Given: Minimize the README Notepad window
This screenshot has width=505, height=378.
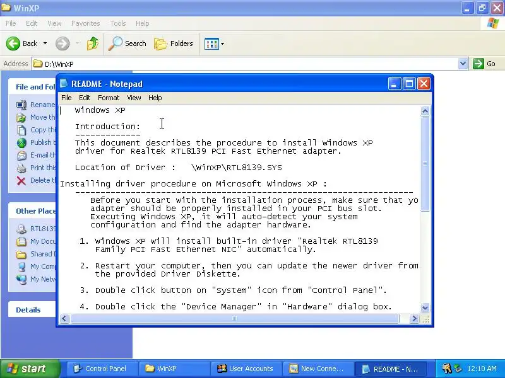Looking at the screenshot, I should pyautogui.click(x=395, y=84).
